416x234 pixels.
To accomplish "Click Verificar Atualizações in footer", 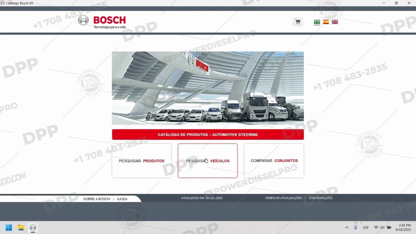I will (x=283, y=198).
